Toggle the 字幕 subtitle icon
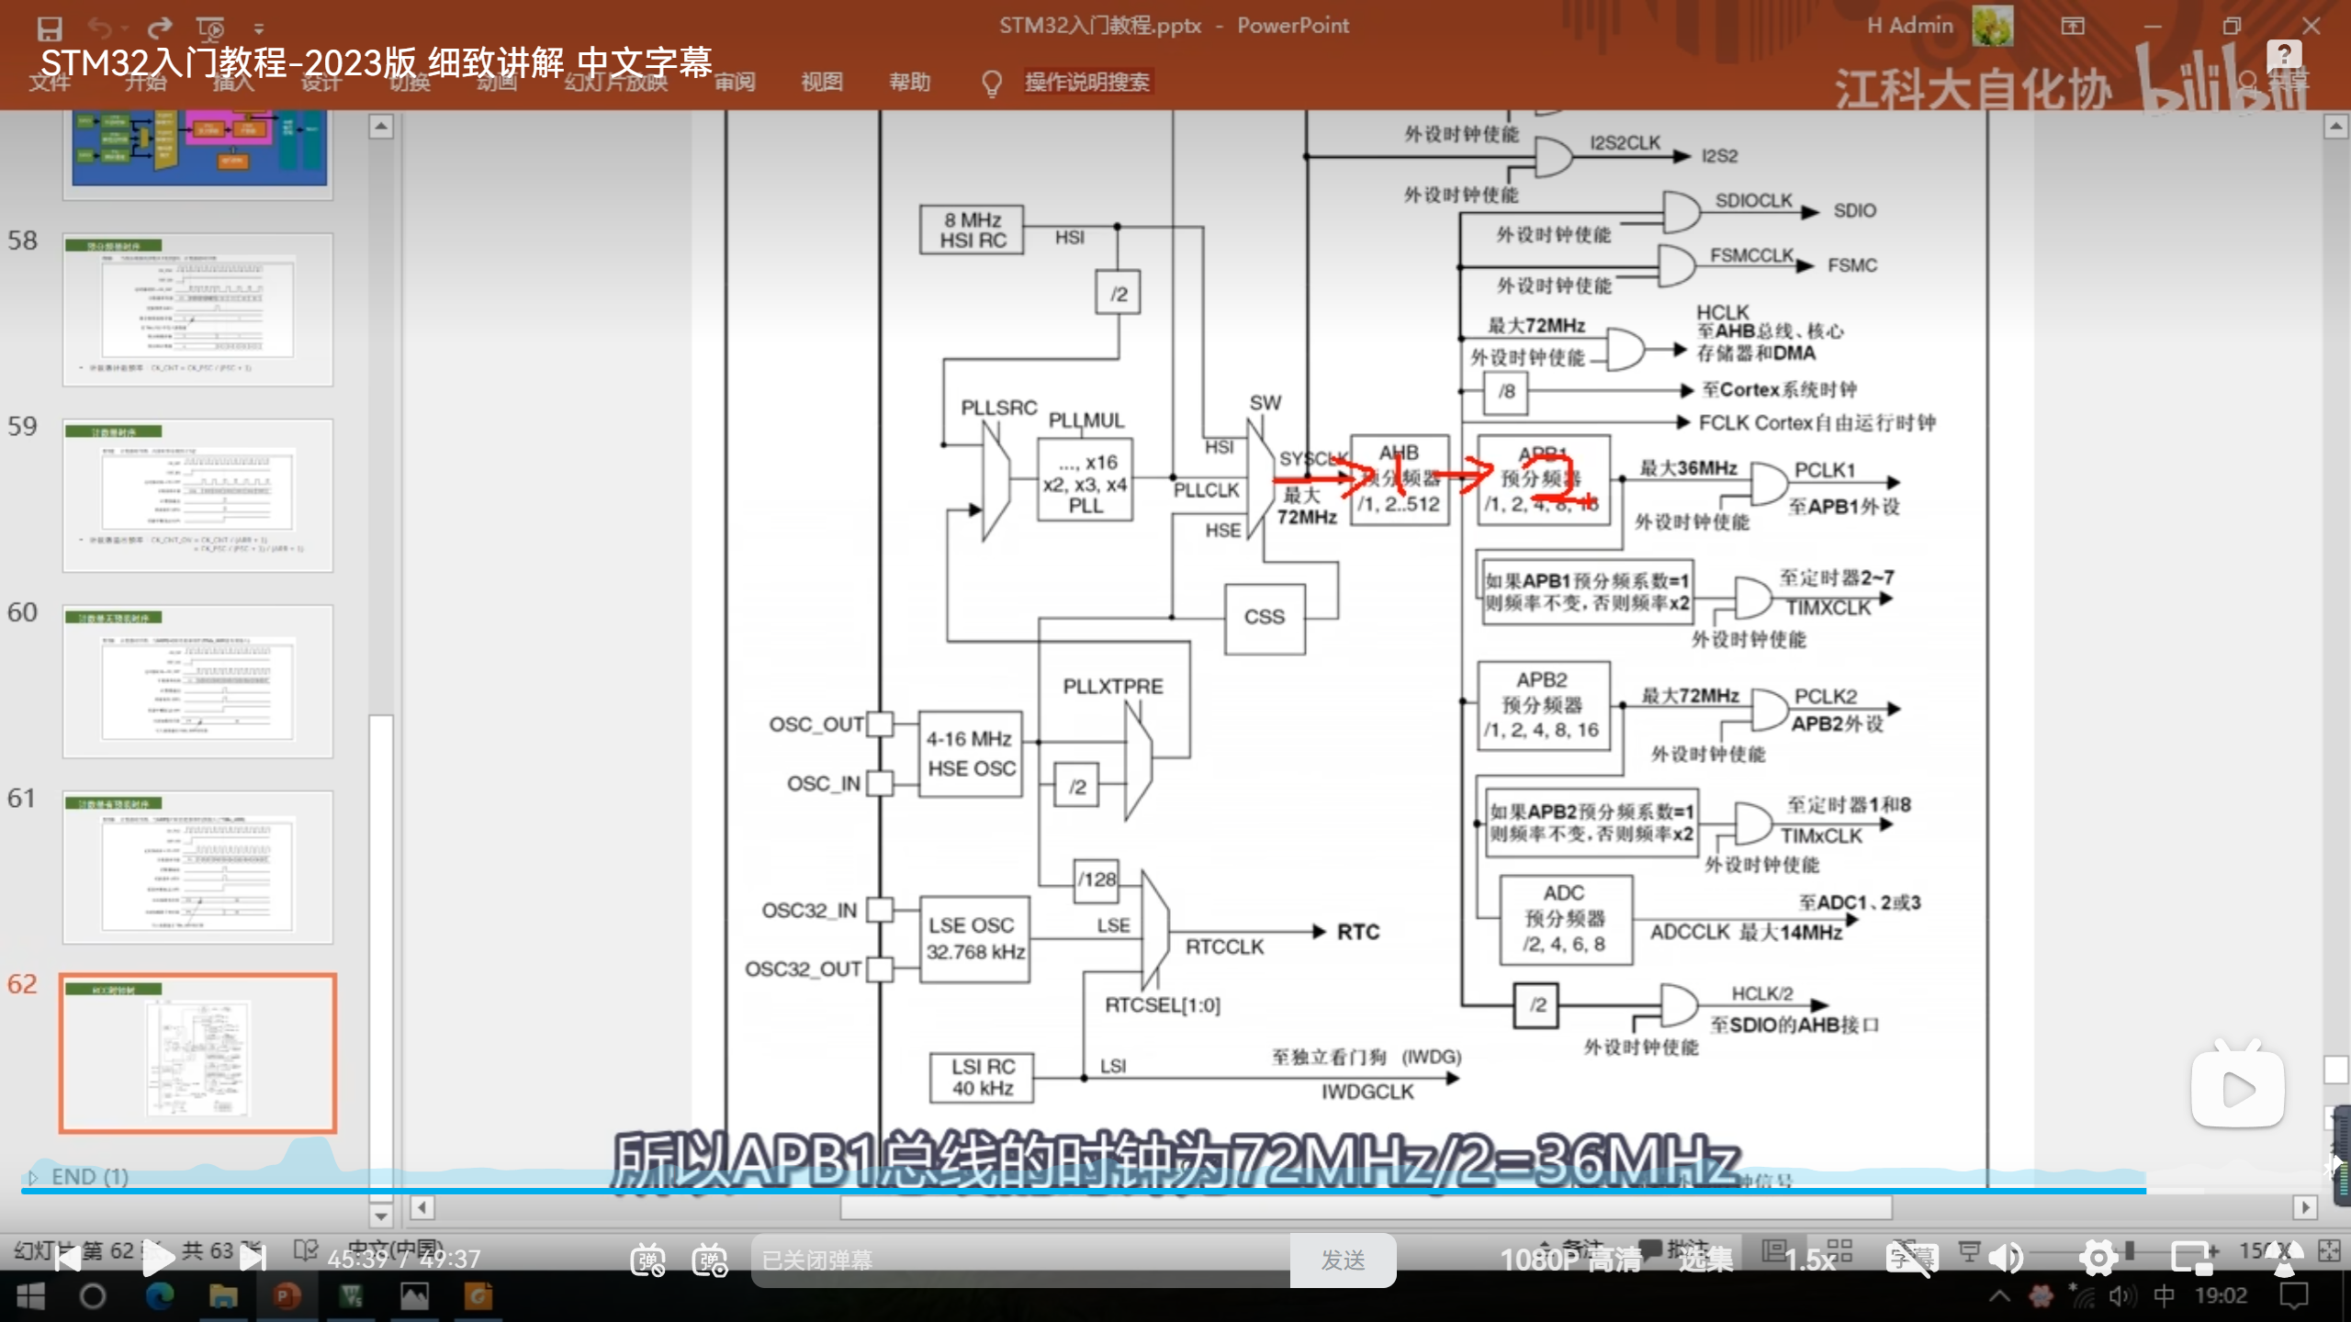Screen dimensions: 2351x1322 pos(1912,1259)
